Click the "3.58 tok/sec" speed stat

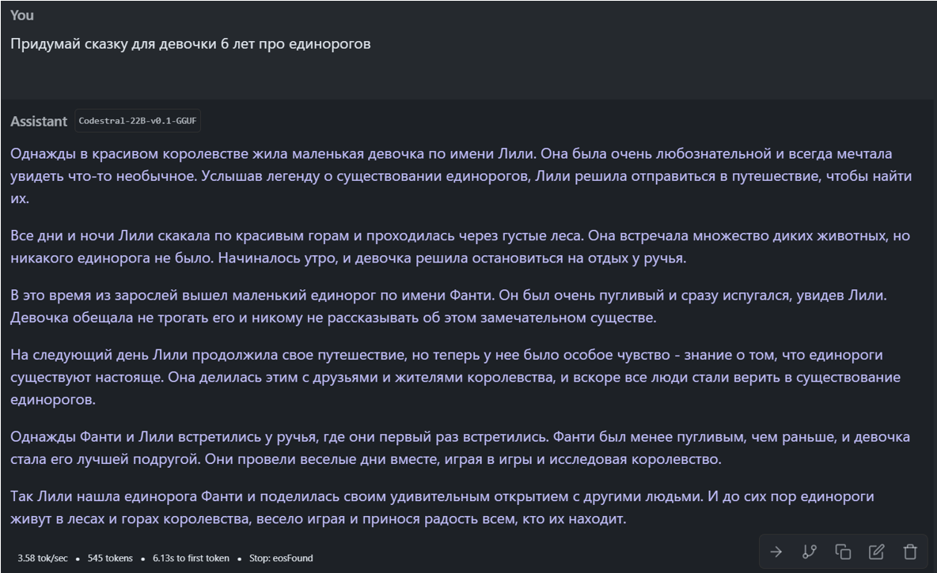click(43, 558)
